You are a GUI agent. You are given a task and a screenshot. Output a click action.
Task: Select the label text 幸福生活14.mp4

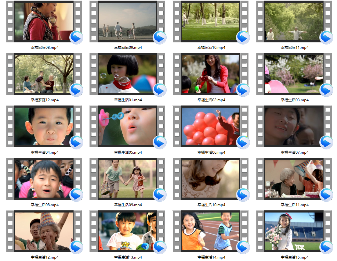212,257
